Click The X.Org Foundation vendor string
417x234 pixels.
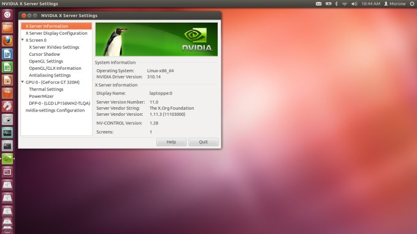click(x=172, y=108)
